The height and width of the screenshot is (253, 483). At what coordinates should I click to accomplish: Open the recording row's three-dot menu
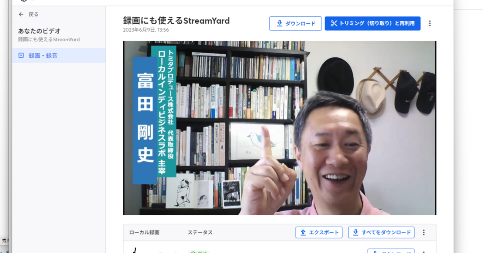tap(423, 251)
